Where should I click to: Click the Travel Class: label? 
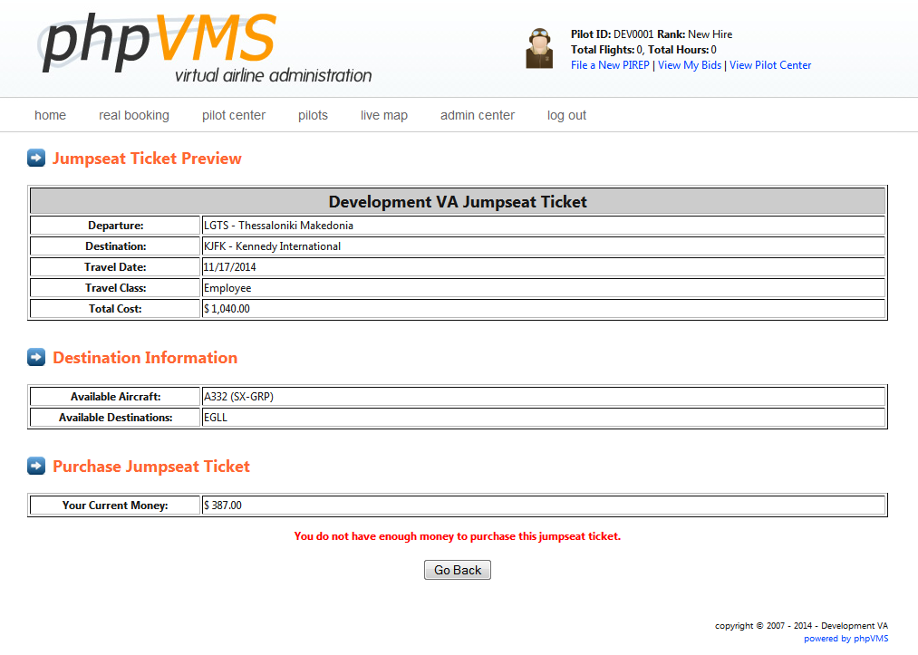[115, 288]
